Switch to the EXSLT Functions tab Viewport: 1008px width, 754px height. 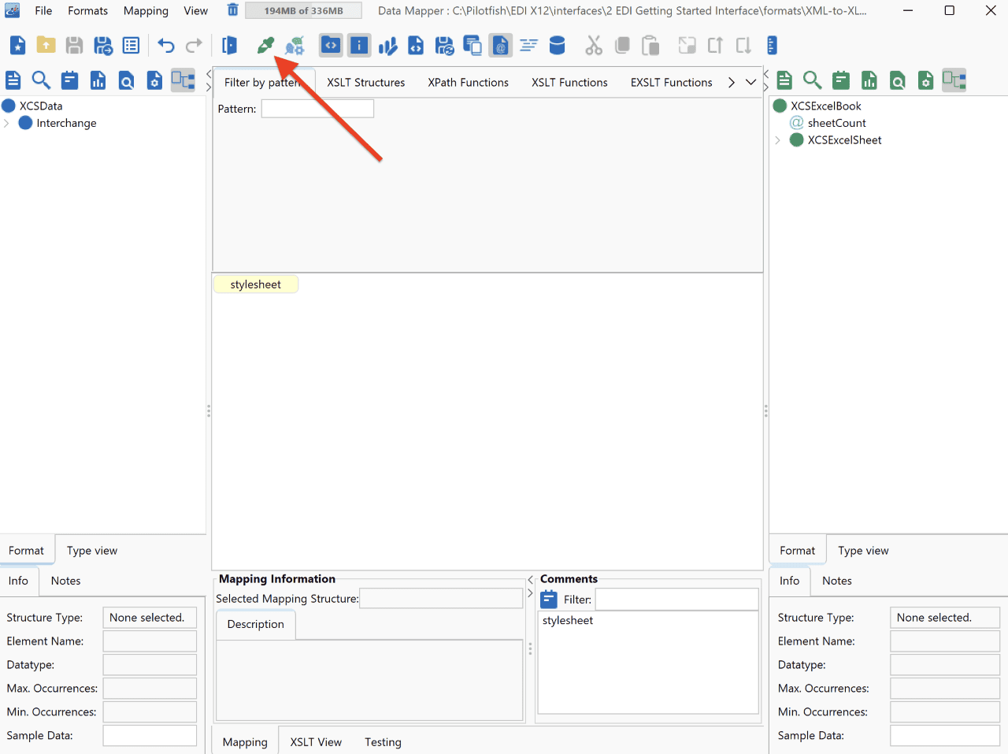[671, 82]
